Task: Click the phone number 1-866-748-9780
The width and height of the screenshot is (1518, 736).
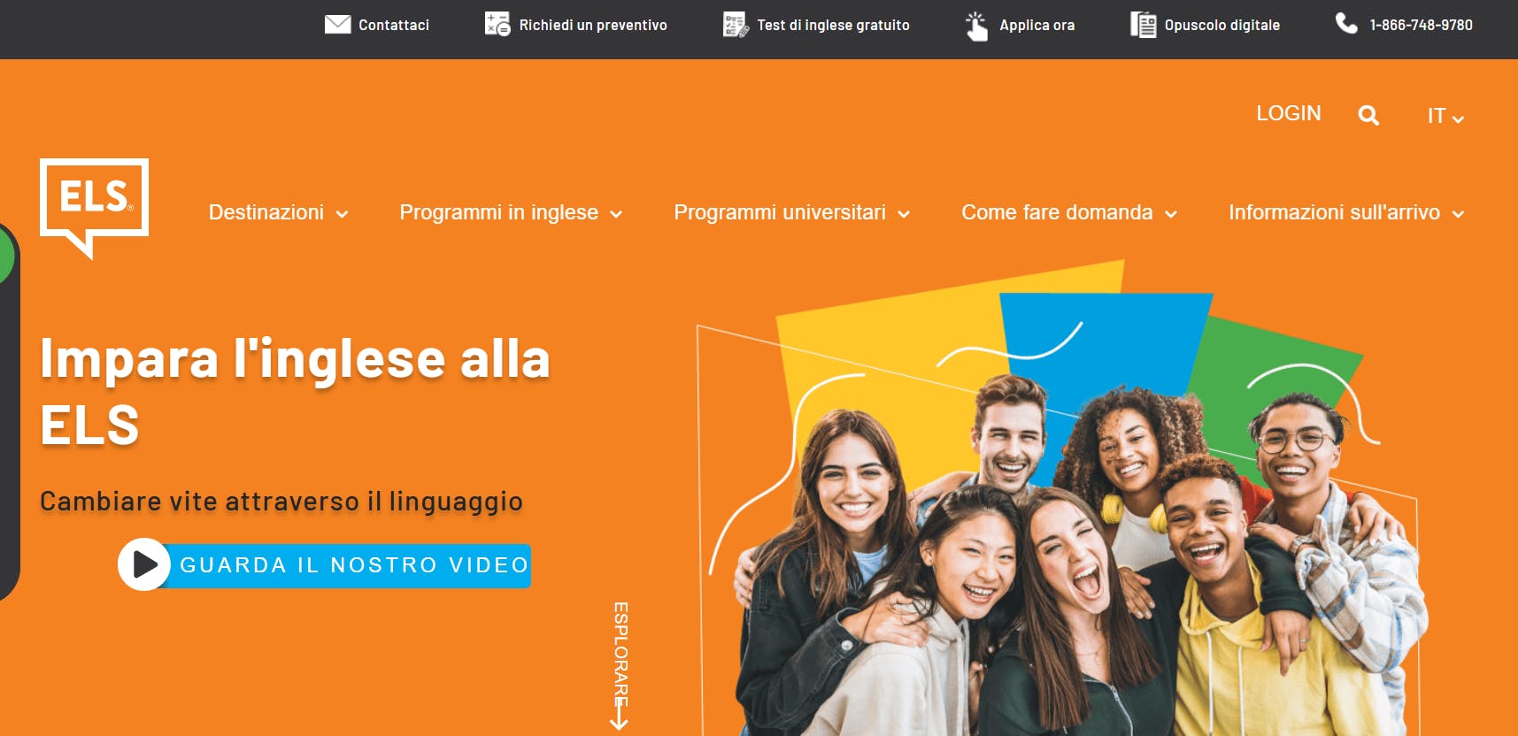Action: tap(1421, 25)
